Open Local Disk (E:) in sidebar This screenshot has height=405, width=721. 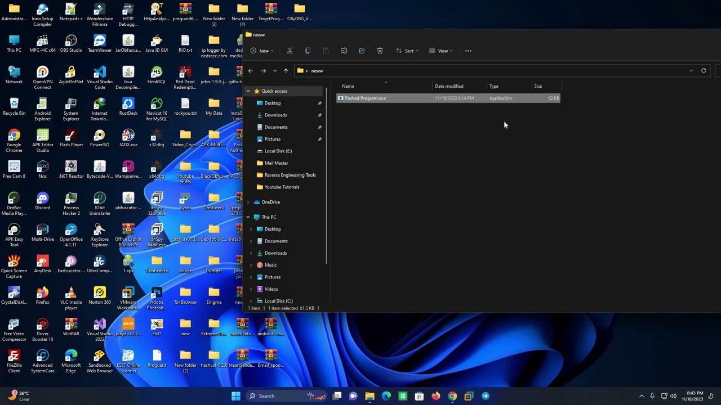tap(278, 151)
